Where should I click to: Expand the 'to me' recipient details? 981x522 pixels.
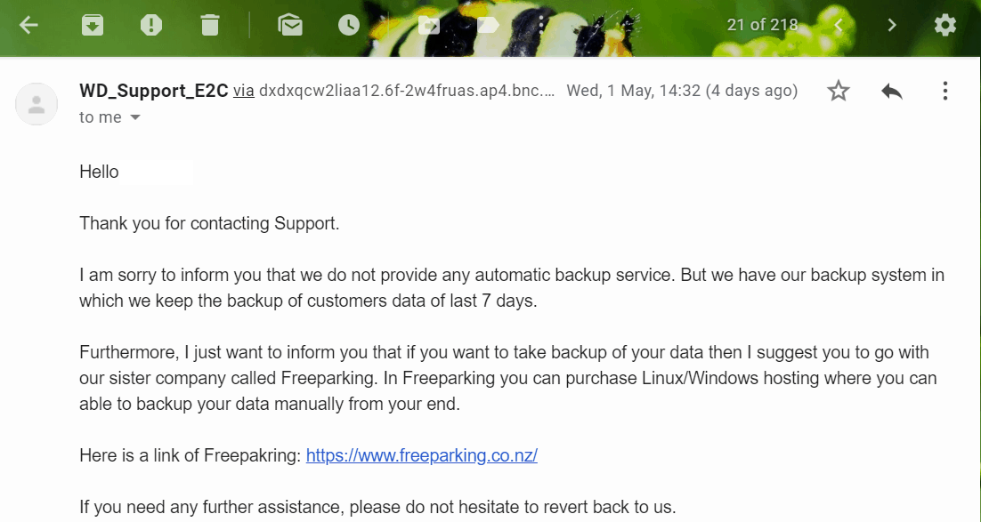(135, 117)
